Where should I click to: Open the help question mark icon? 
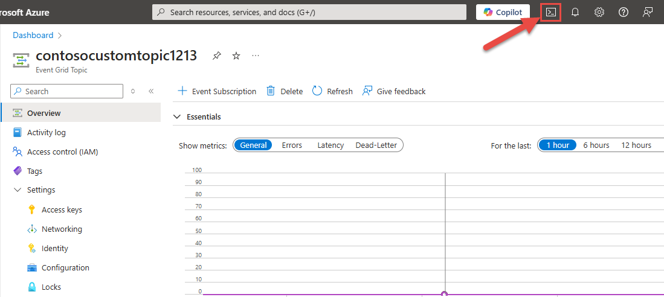(x=624, y=12)
